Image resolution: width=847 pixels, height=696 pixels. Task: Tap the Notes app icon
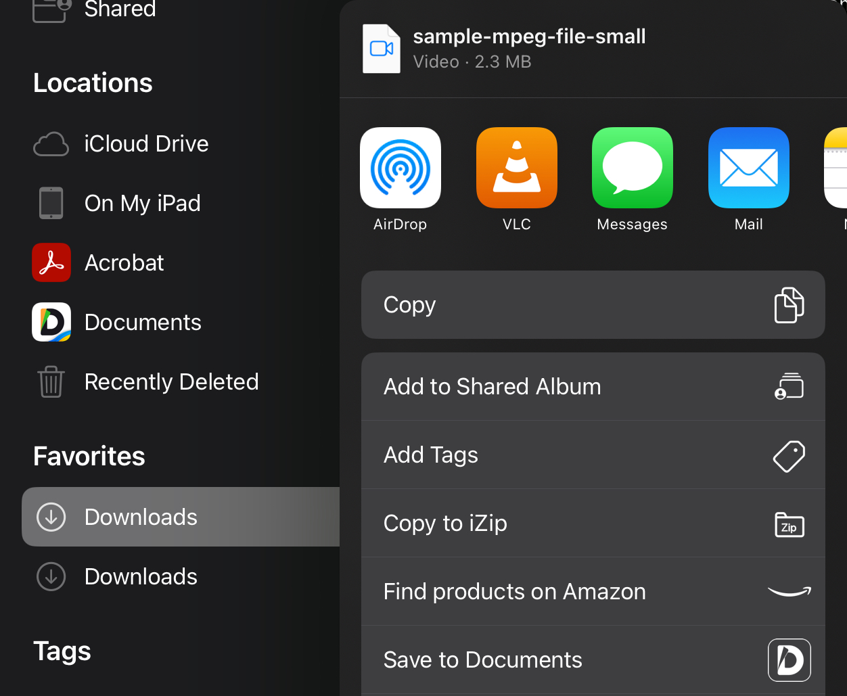tap(836, 167)
